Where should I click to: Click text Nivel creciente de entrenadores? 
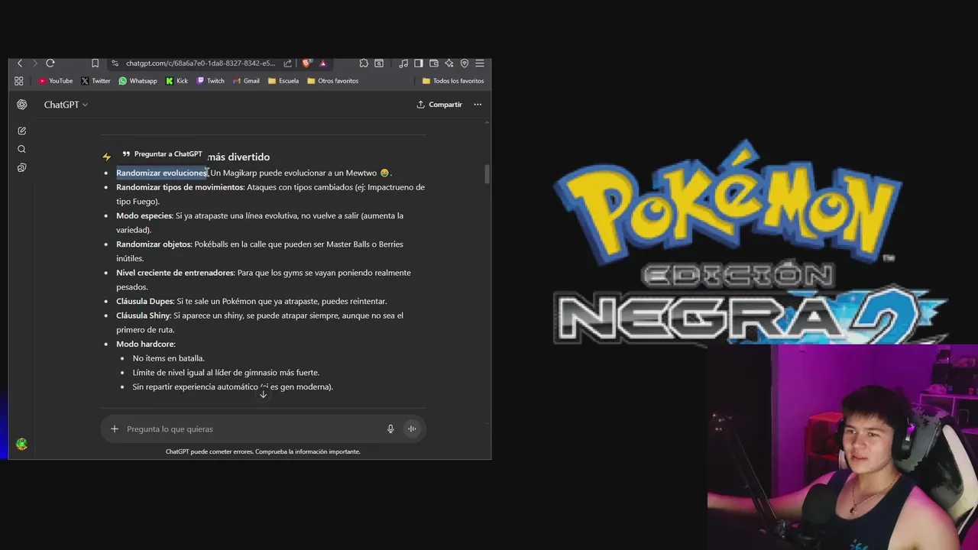[x=175, y=273]
